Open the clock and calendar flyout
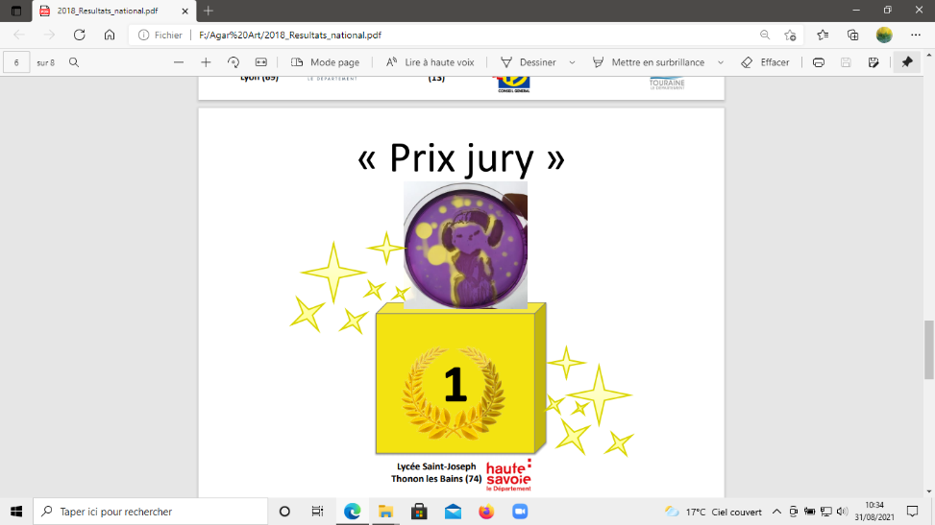 click(x=874, y=512)
